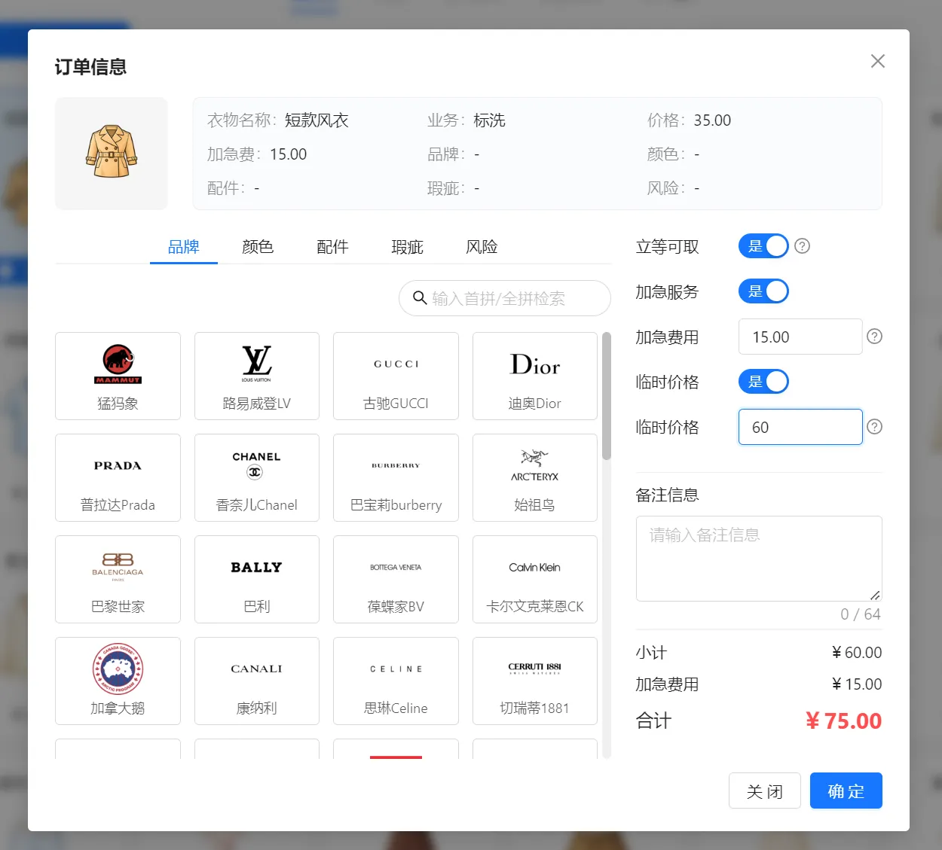Focus the brand pinyin search field
942x850 pixels.
505,298
